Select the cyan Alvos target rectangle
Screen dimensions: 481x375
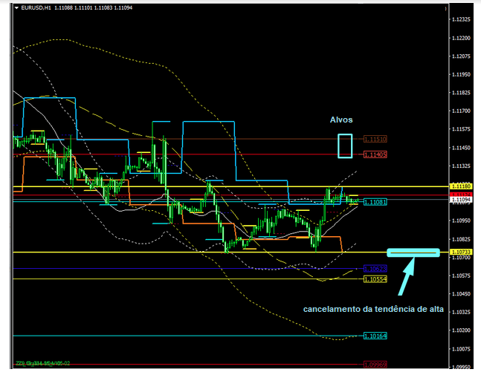tap(344, 146)
